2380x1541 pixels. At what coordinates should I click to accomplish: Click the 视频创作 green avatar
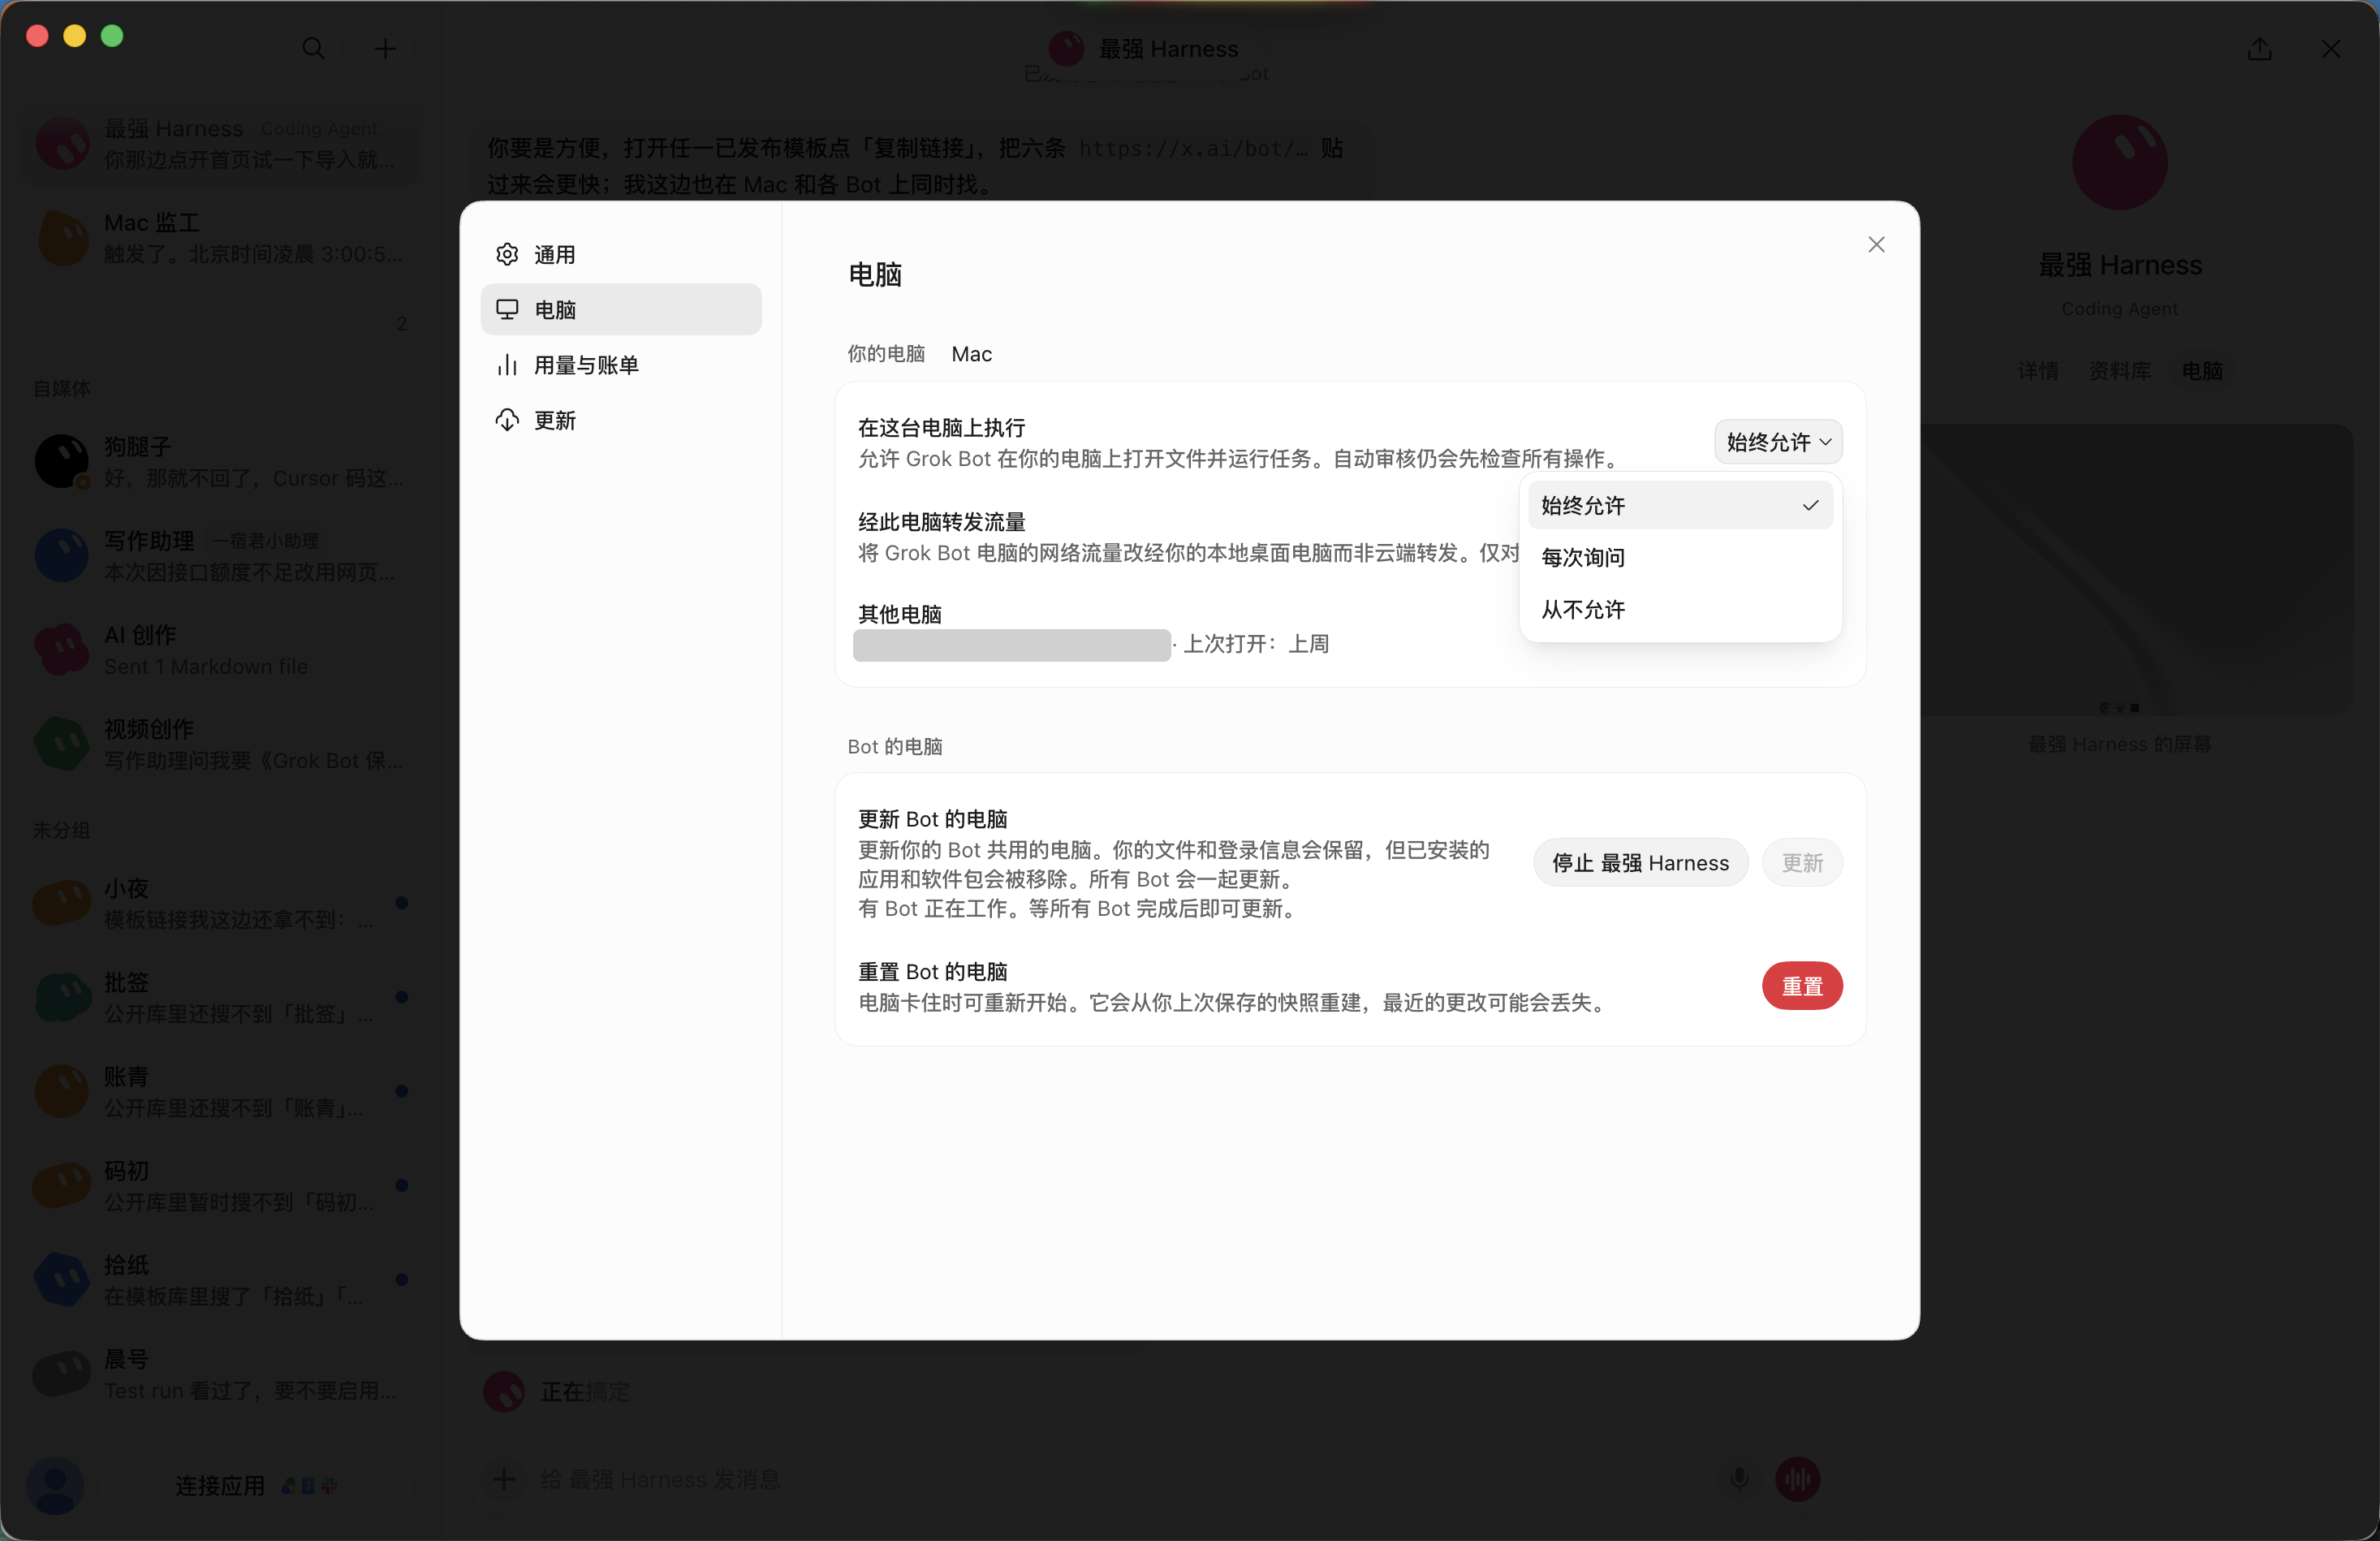(62, 744)
